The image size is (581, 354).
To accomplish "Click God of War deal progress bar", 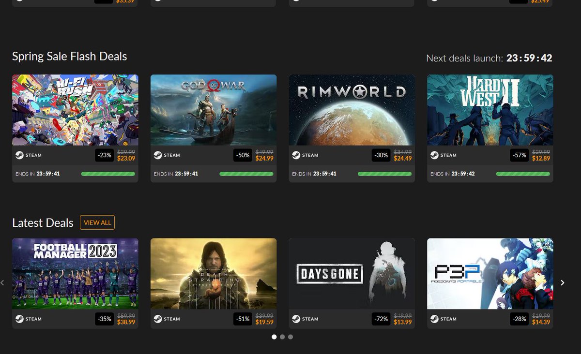I will click(x=246, y=174).
